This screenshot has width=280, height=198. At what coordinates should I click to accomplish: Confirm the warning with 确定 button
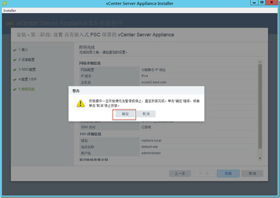click(x=125, y=114)
